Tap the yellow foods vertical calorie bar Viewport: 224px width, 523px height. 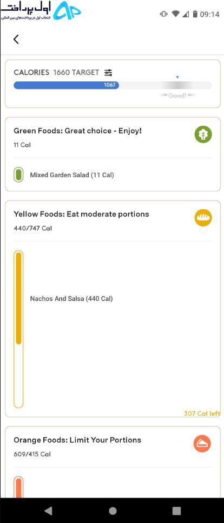(x=18, y=329)
